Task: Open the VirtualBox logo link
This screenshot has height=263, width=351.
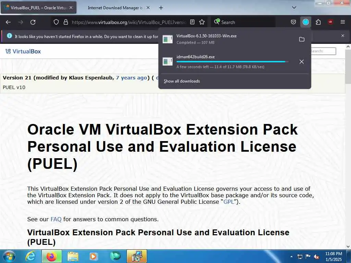Action: 23,51
